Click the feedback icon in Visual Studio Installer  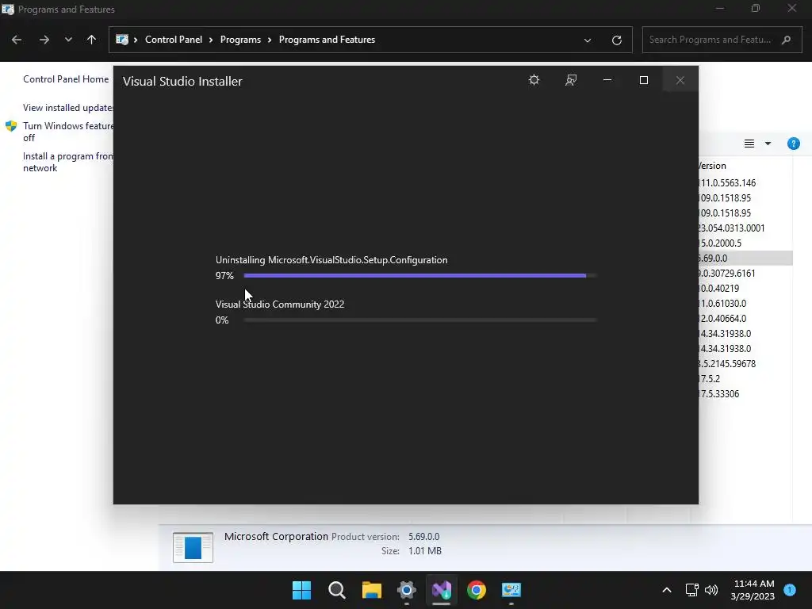tap(571, 80)
